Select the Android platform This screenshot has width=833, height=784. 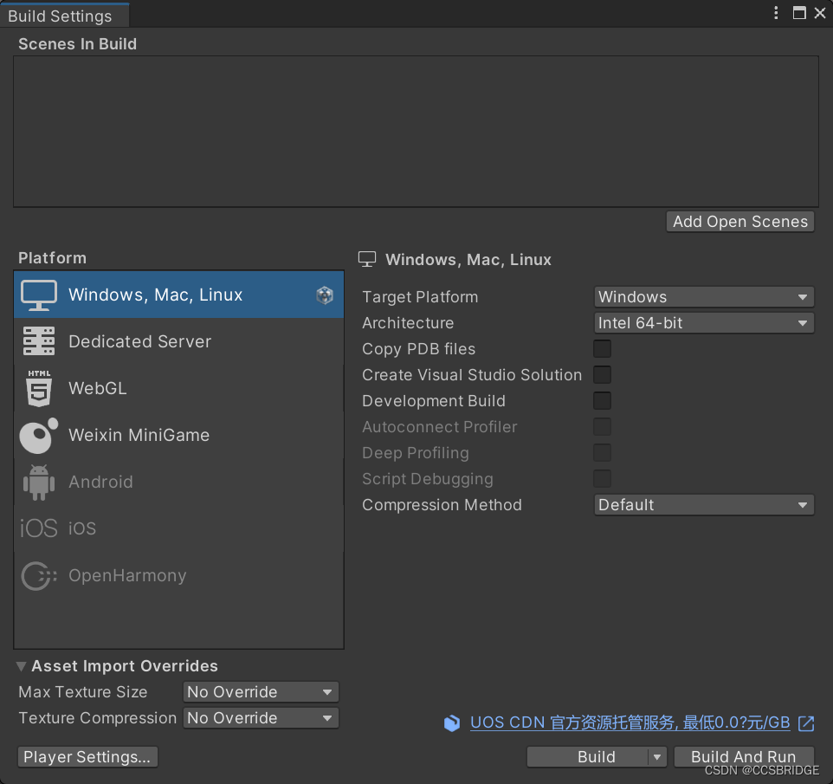[179, 482]
